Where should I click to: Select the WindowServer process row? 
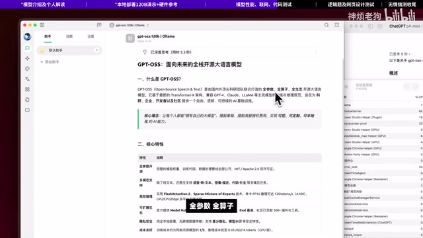point(383,111)
